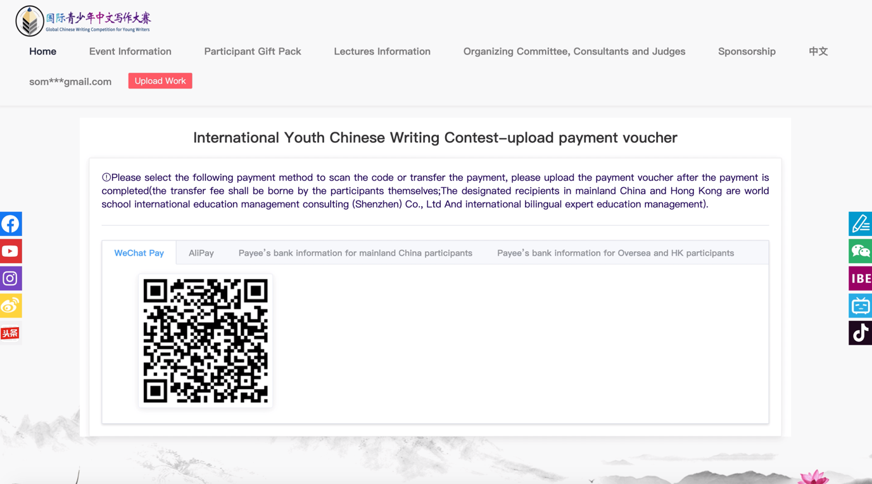Click the som***gmail.com account link
Screen dimensions: 872x484
(x=70, y=82)
